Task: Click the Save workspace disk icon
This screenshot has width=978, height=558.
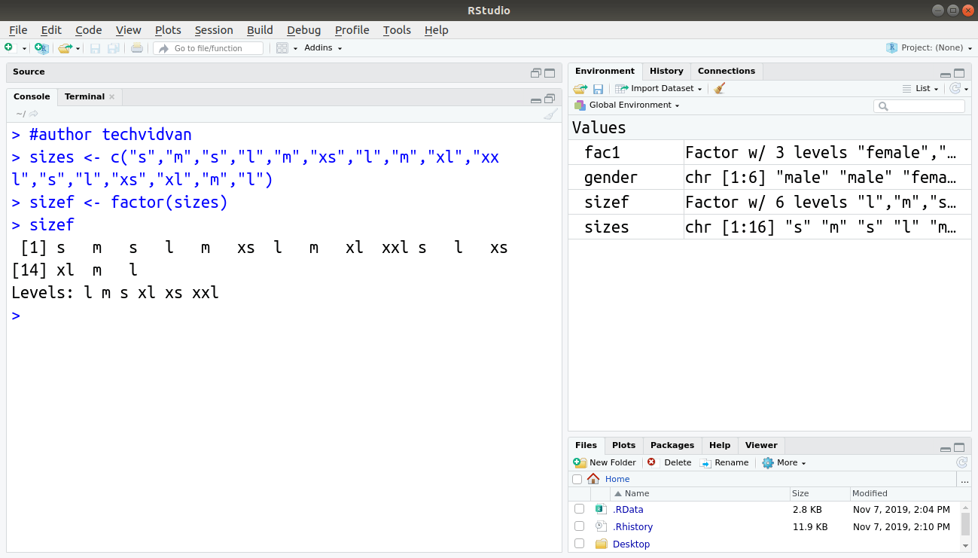Action: tap(598, 89)
